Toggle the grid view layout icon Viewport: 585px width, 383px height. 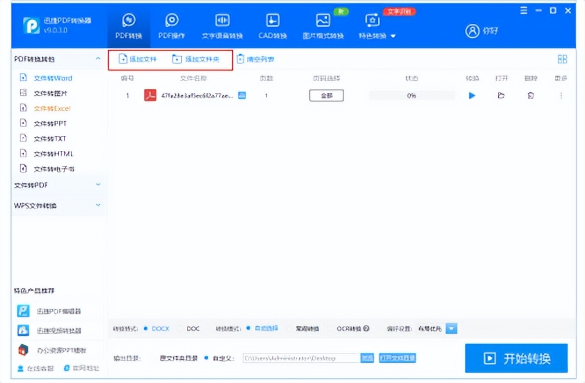[x=562, y=59]
